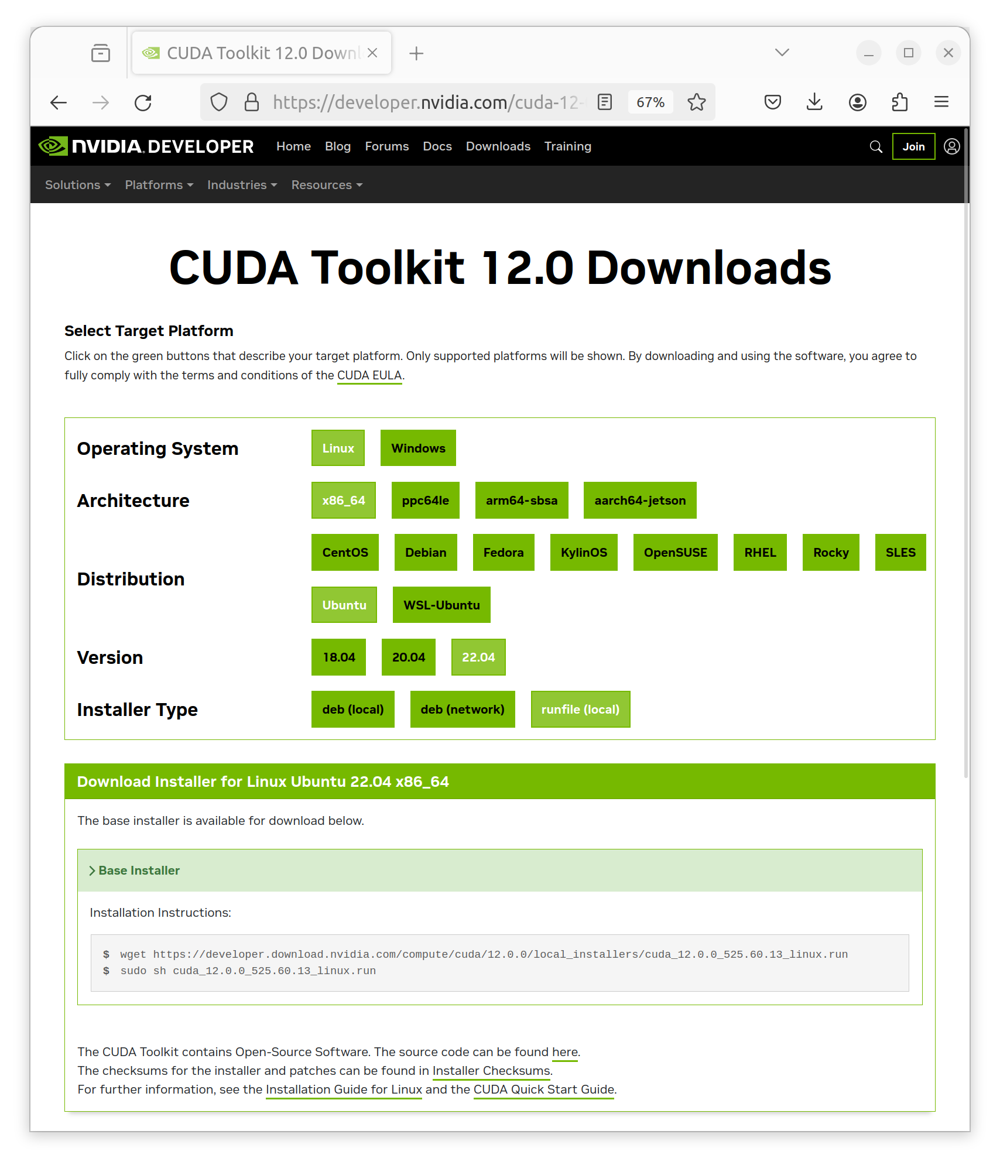
Task: Select Windows operating system
Action: pyautogui.click(x=418, y=448)
